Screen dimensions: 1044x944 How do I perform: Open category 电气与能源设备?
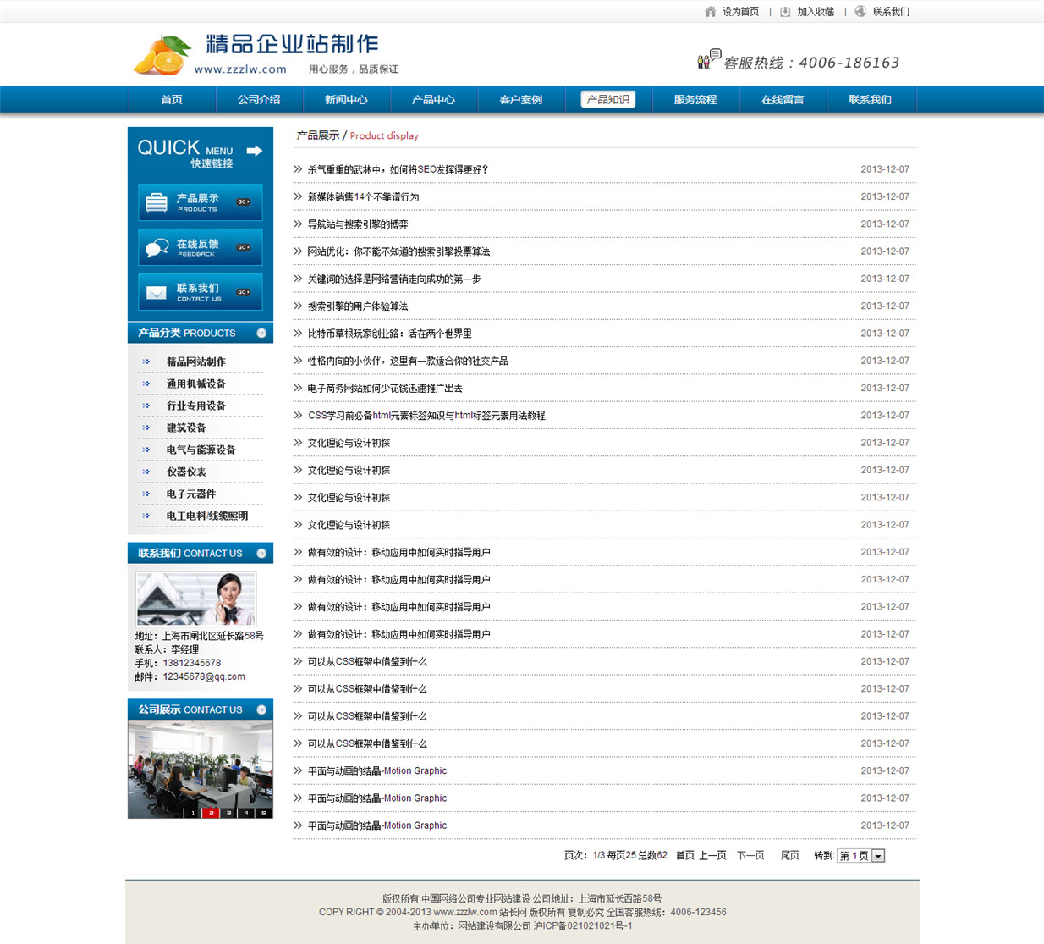(201, 450)
